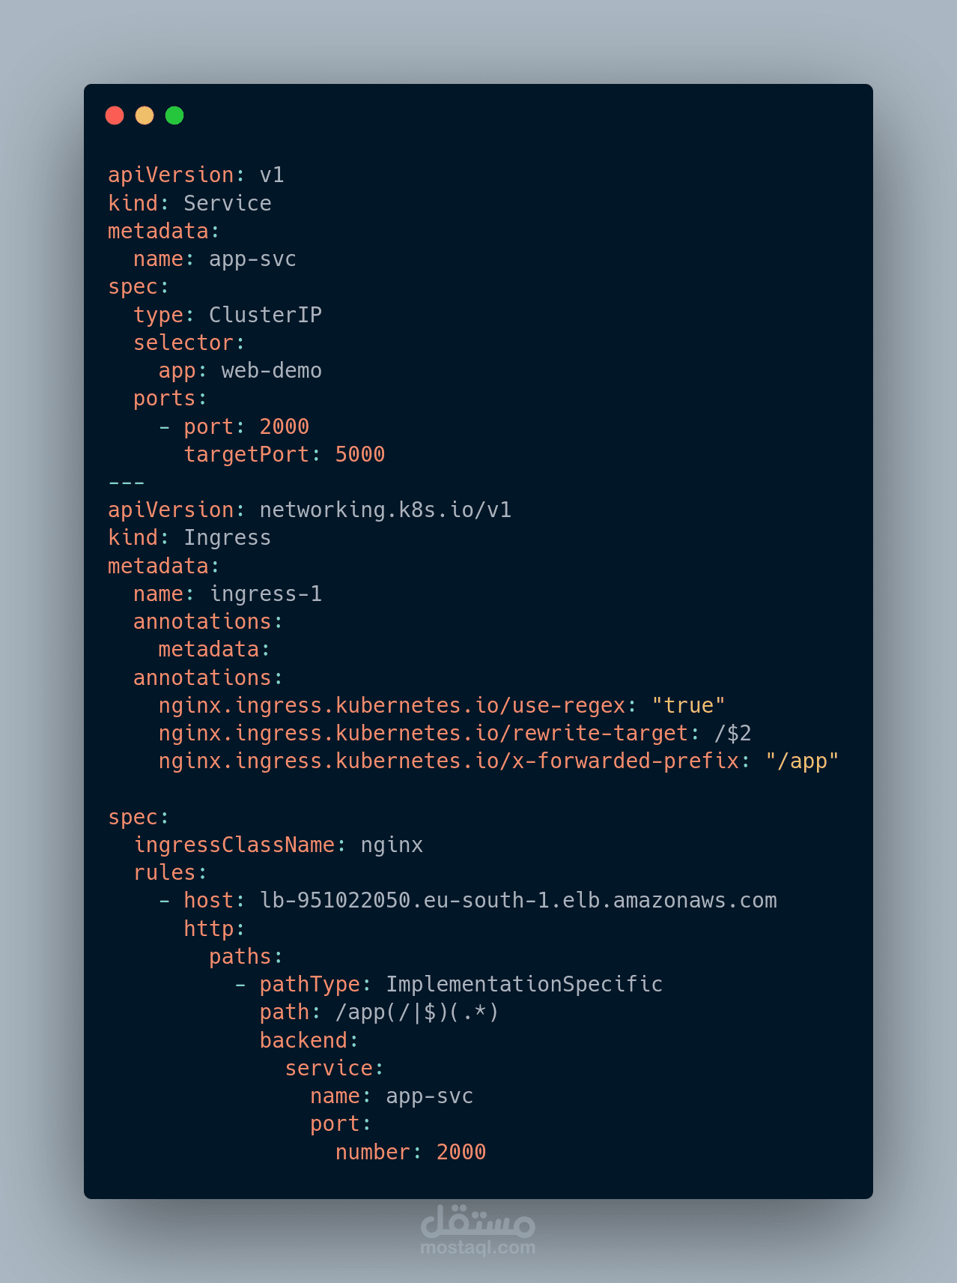Click the ImplementationSpecific pathType value
Viewport: 957px width, 1283px height.
(523, 985)
